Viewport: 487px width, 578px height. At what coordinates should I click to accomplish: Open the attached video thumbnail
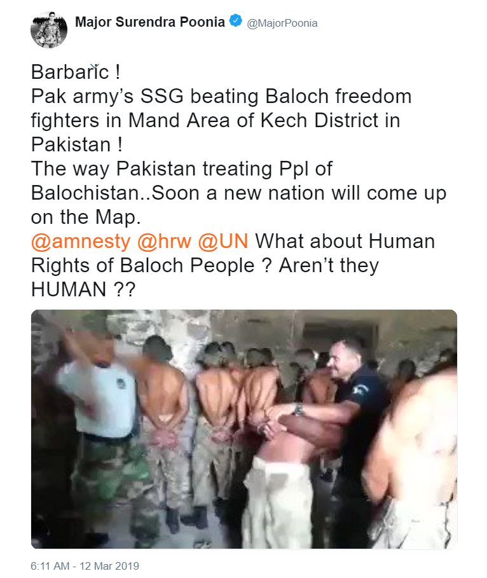244,429
